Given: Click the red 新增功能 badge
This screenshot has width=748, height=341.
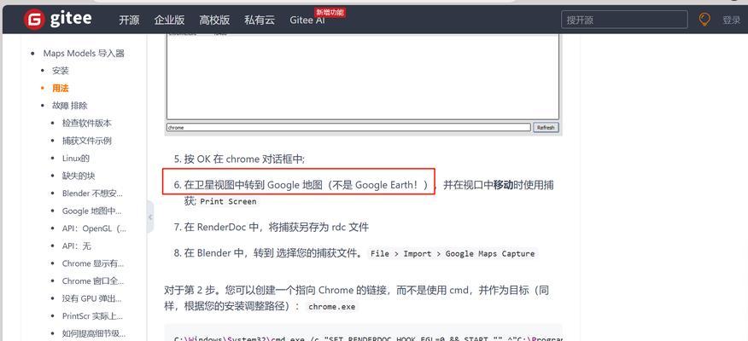Looking at the screenshot, I should (x=330, y=13).
